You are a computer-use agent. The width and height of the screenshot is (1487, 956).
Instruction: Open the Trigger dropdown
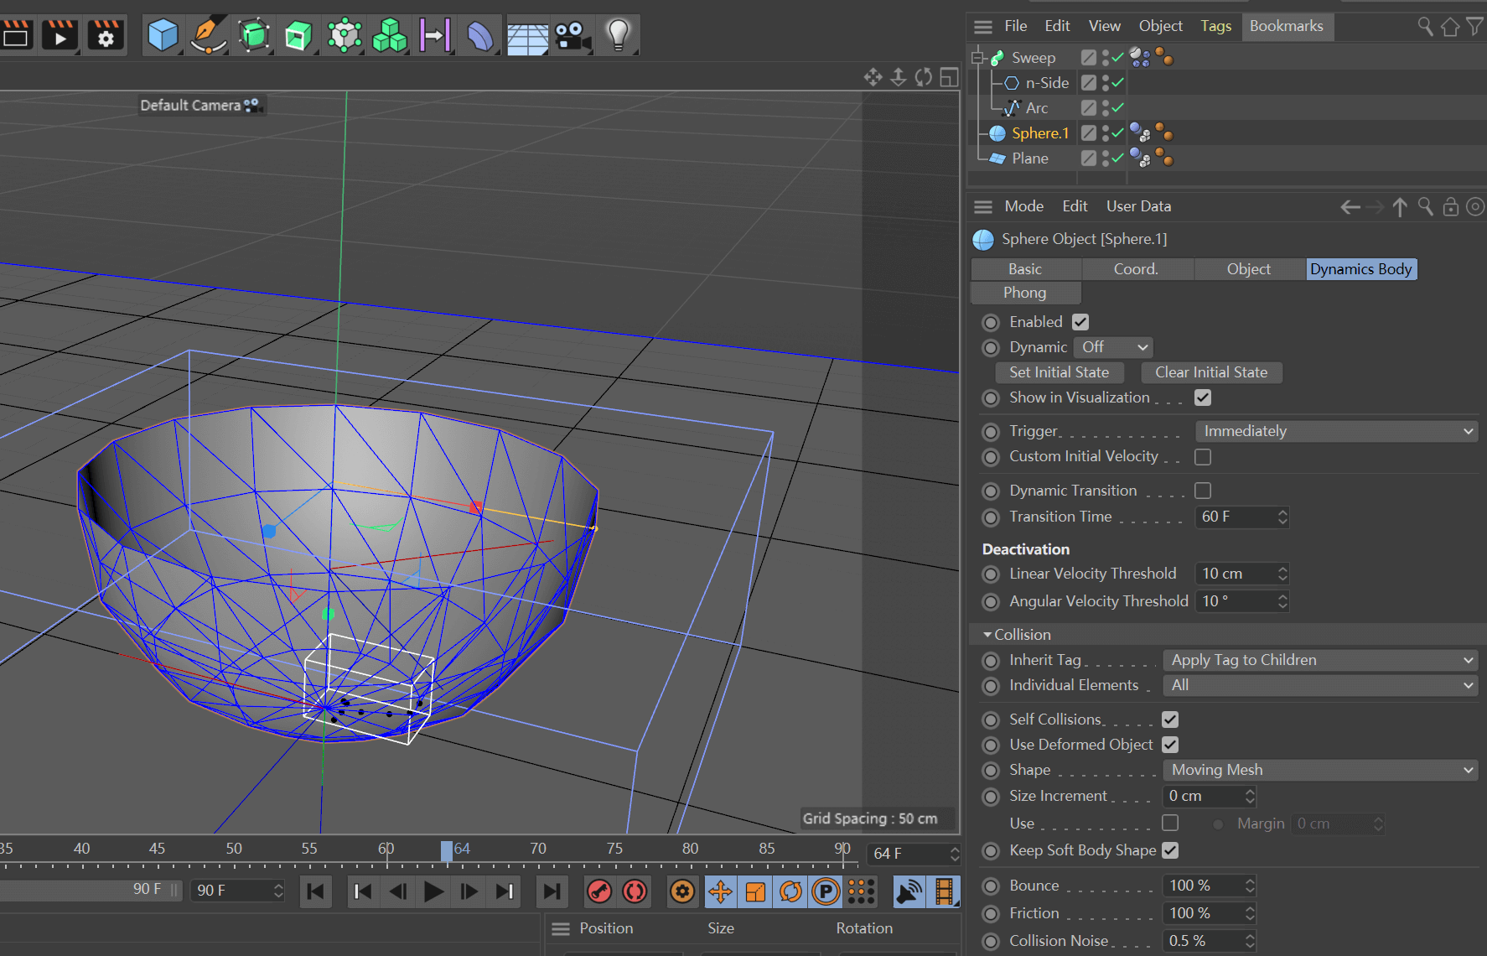pyautogui.click(x=1337, y=431)
